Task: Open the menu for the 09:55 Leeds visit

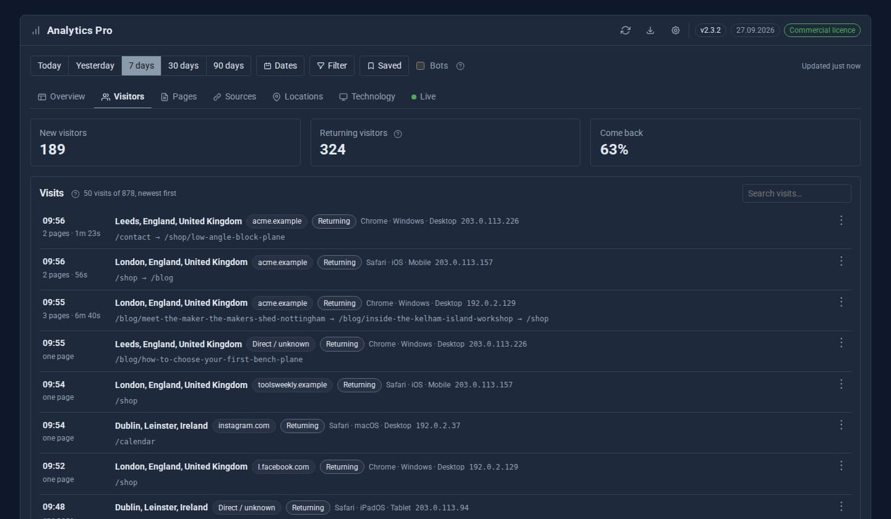Action: [841, 343]
